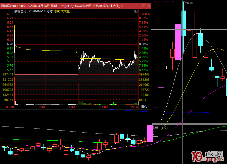Viewport: 227px width, 164px height.
Task: Click the cyan candle under the 6.70 high
Action: coord(184,23)
